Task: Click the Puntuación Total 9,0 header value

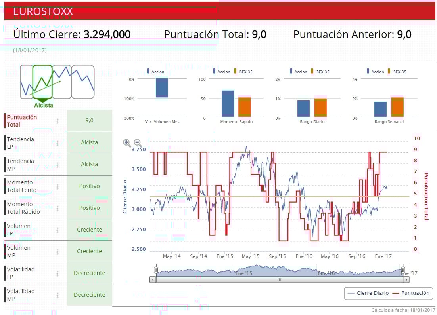Action: click(259, 34)
